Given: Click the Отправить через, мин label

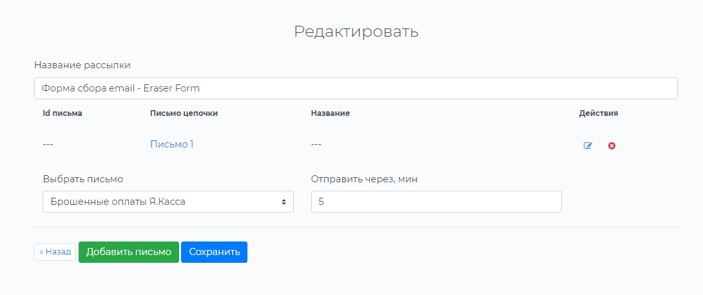Looking at the screenshot, I should [364, 179].
